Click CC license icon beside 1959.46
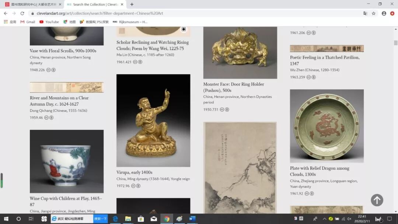 tap(46, 118)
